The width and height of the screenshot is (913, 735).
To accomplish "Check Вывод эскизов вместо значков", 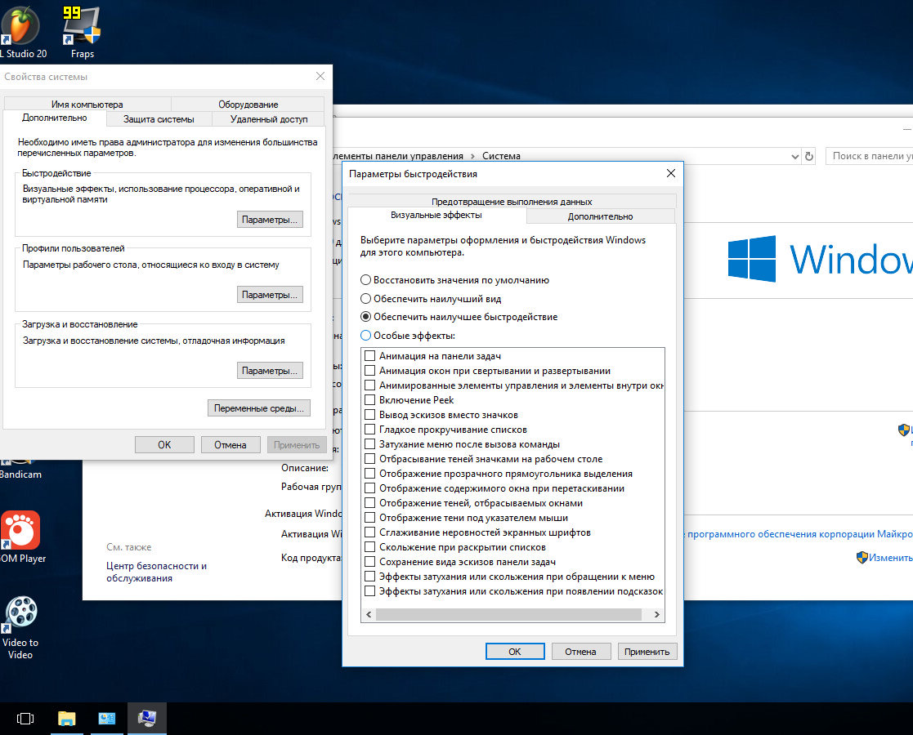I will click(x=369, y=415).
